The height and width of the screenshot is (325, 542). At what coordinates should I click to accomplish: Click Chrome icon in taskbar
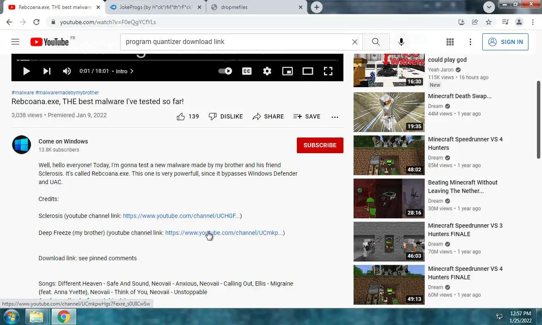click(64, 317)
